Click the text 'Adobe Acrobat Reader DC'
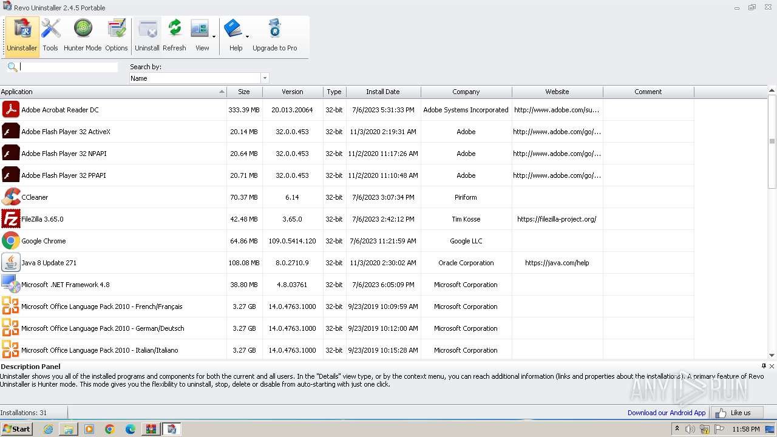 [x=60, y=110]
